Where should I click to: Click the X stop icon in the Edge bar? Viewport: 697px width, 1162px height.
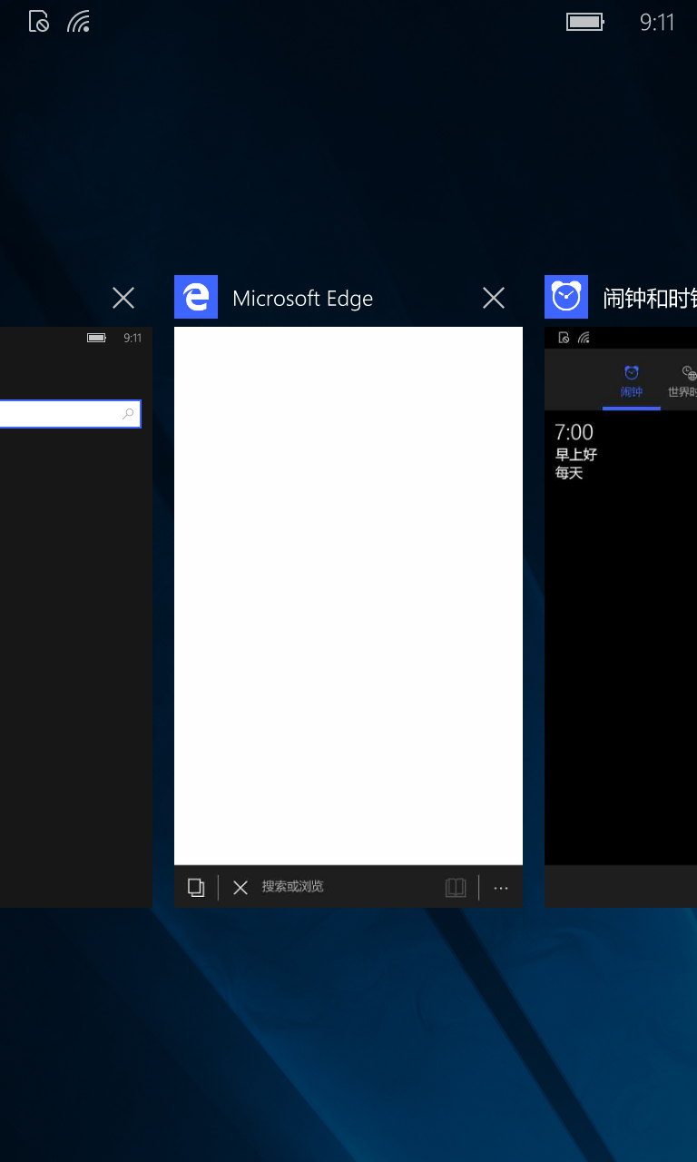tap(241, 887)
